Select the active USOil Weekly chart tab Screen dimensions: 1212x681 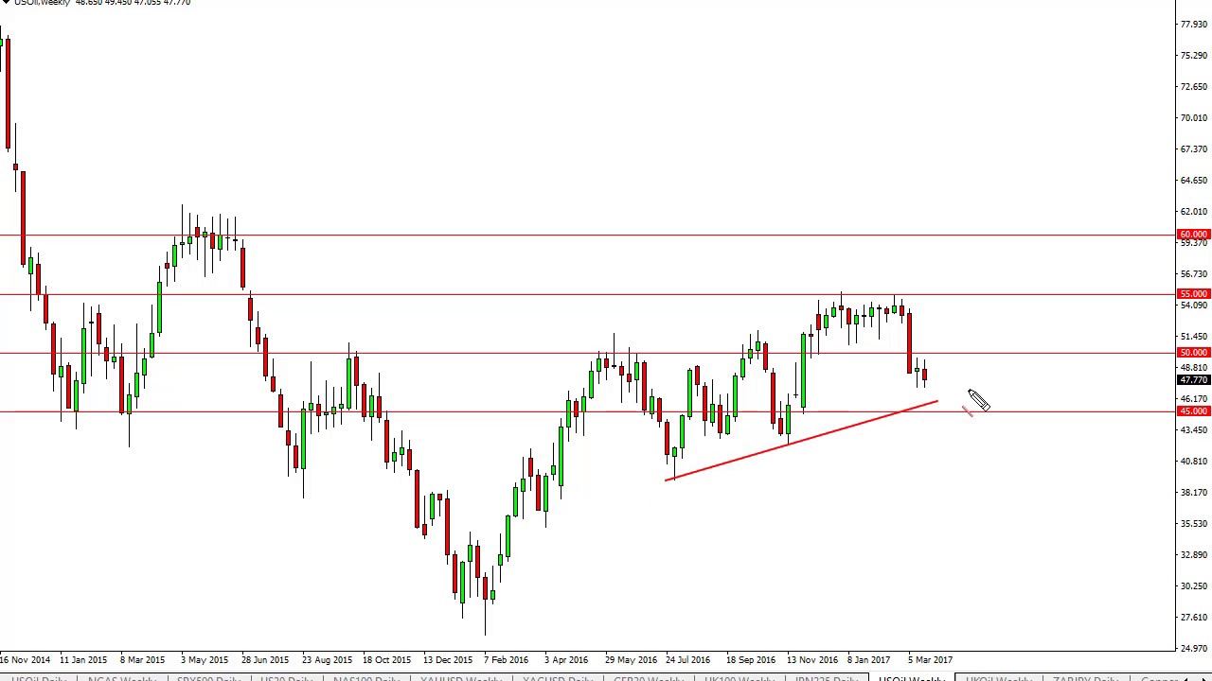[911, 679]
